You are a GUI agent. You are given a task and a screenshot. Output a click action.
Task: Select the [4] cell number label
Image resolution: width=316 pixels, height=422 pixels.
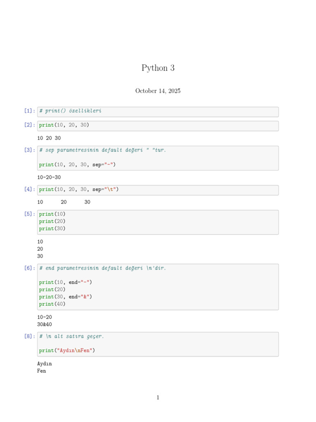(x=30, y=190)
